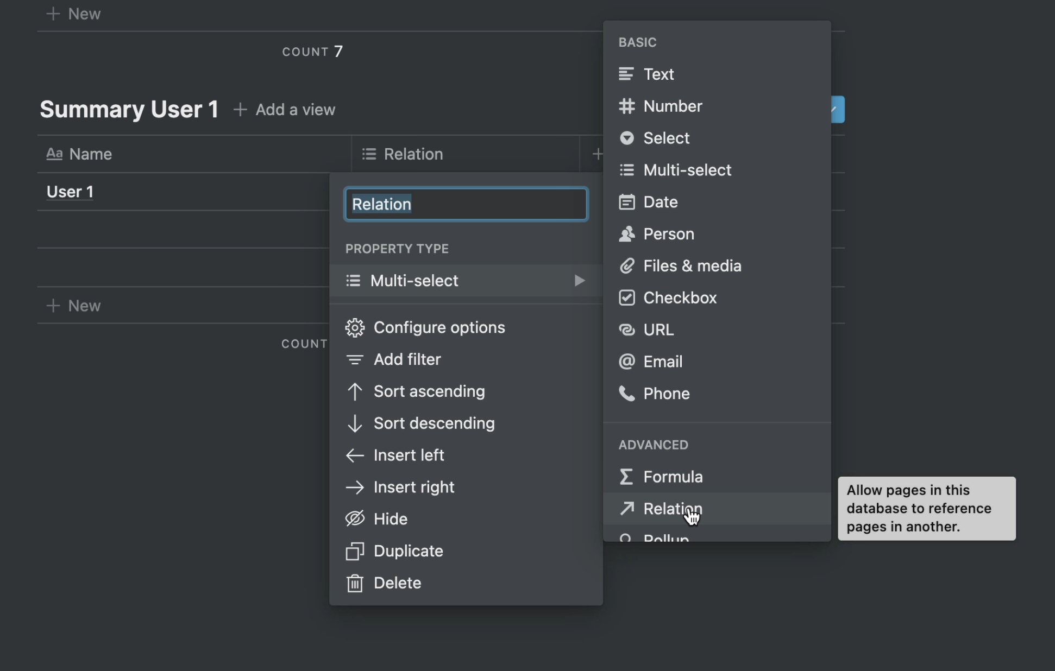The image size is (1055, 671).
Task: Hide the Relation column via eye icon
Action: pyautogui.click(x=355, y=519)
